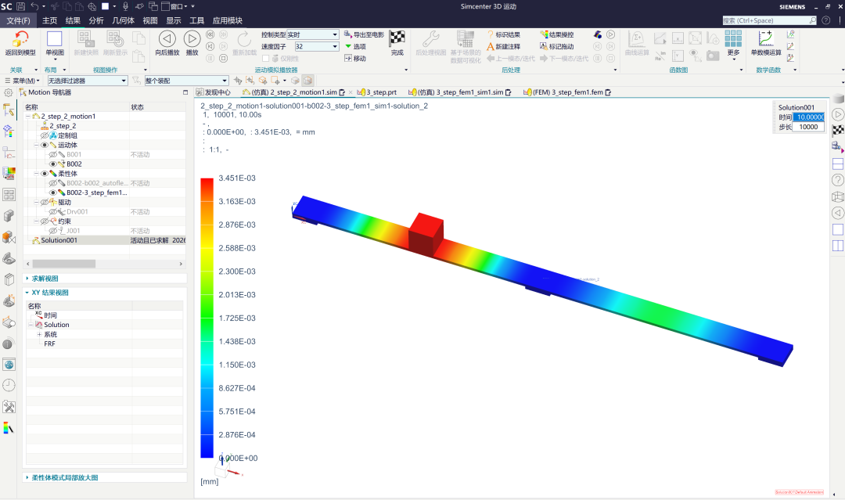This screenshot has height=500, width=845.
Task: Switch to the 3_step.prt document tab
Action: (x=377, y=92)
